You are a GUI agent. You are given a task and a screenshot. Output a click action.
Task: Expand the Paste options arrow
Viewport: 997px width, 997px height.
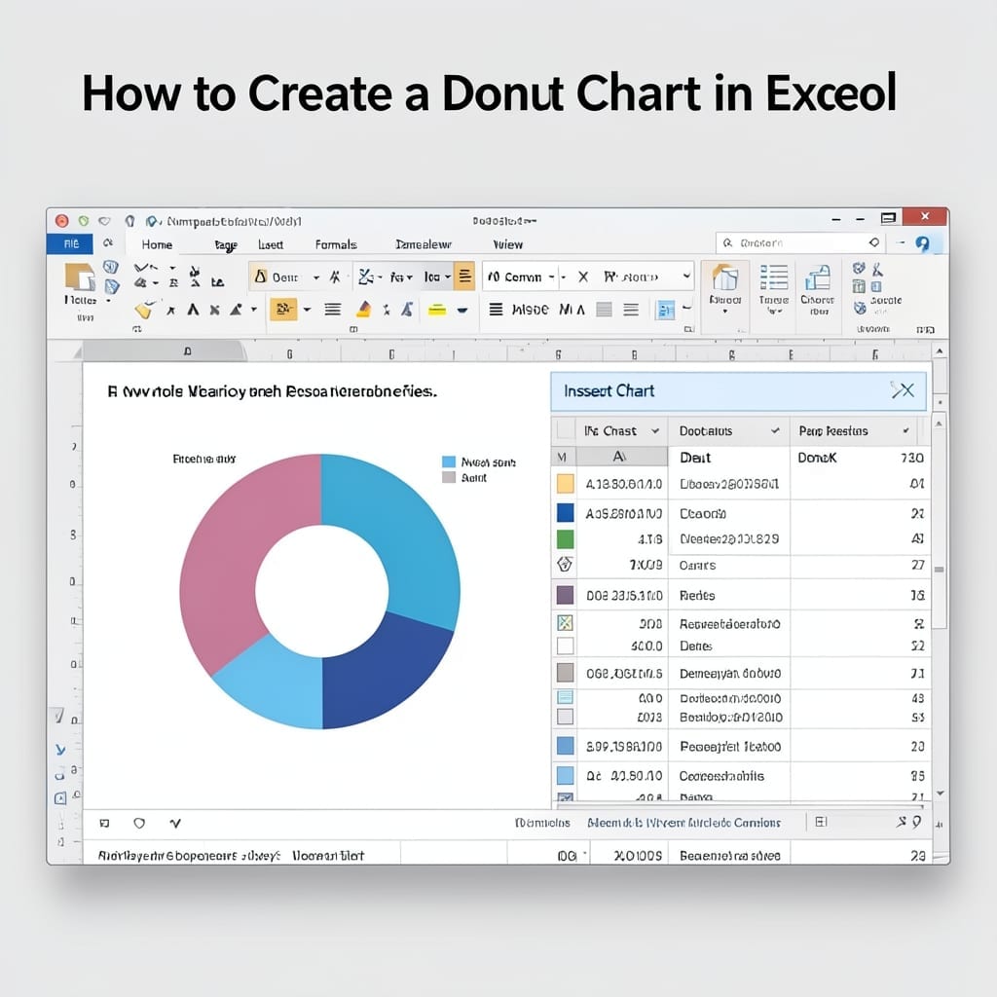[x=108, y=300]
